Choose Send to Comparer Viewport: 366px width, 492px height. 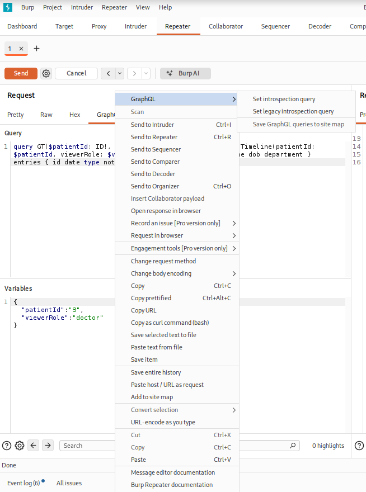tap(177, 162)
